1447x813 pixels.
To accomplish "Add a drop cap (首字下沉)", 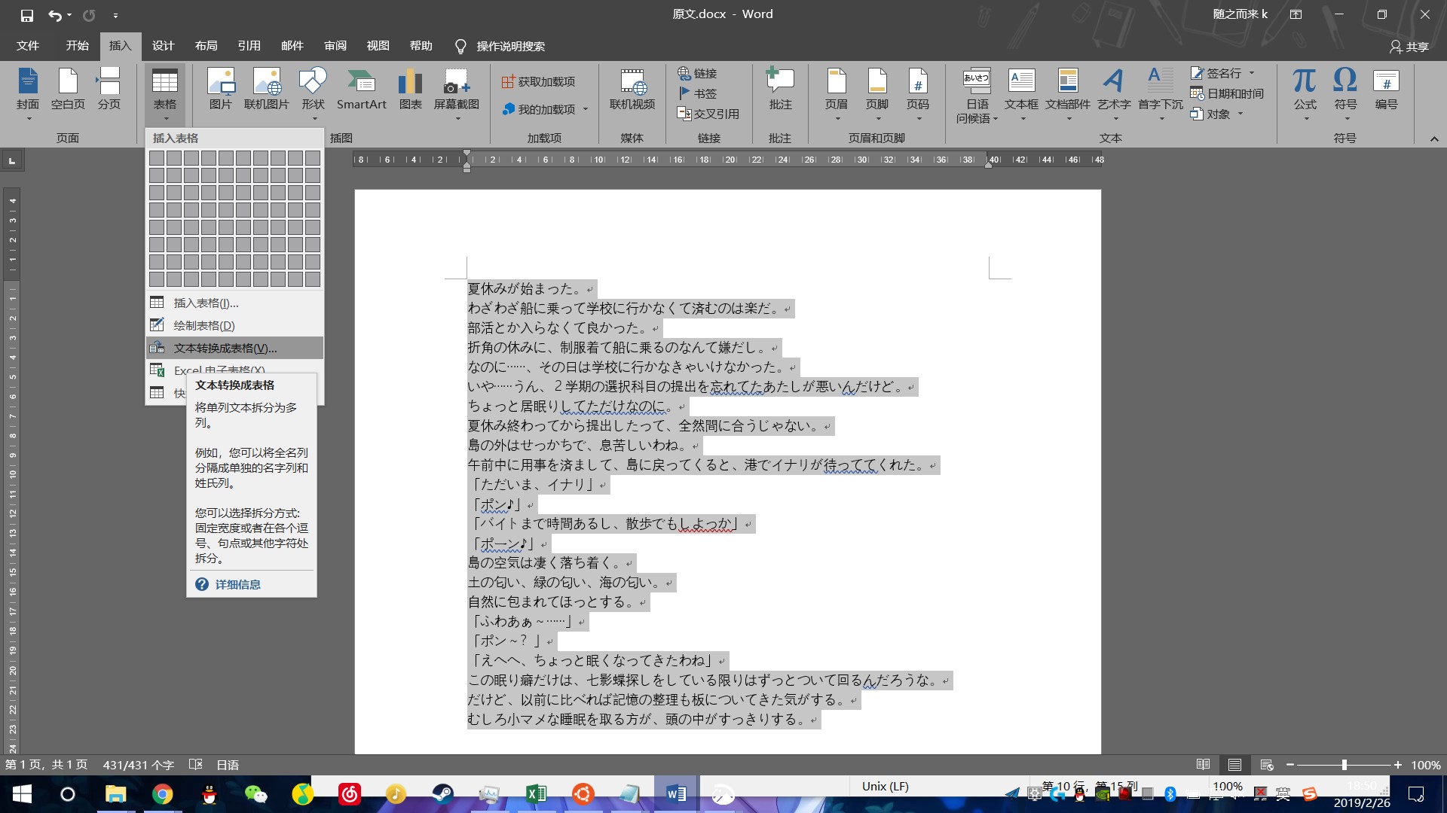I will [1160, 94].
